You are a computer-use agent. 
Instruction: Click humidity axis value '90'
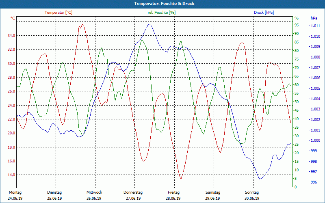click(x=297, y=34)
